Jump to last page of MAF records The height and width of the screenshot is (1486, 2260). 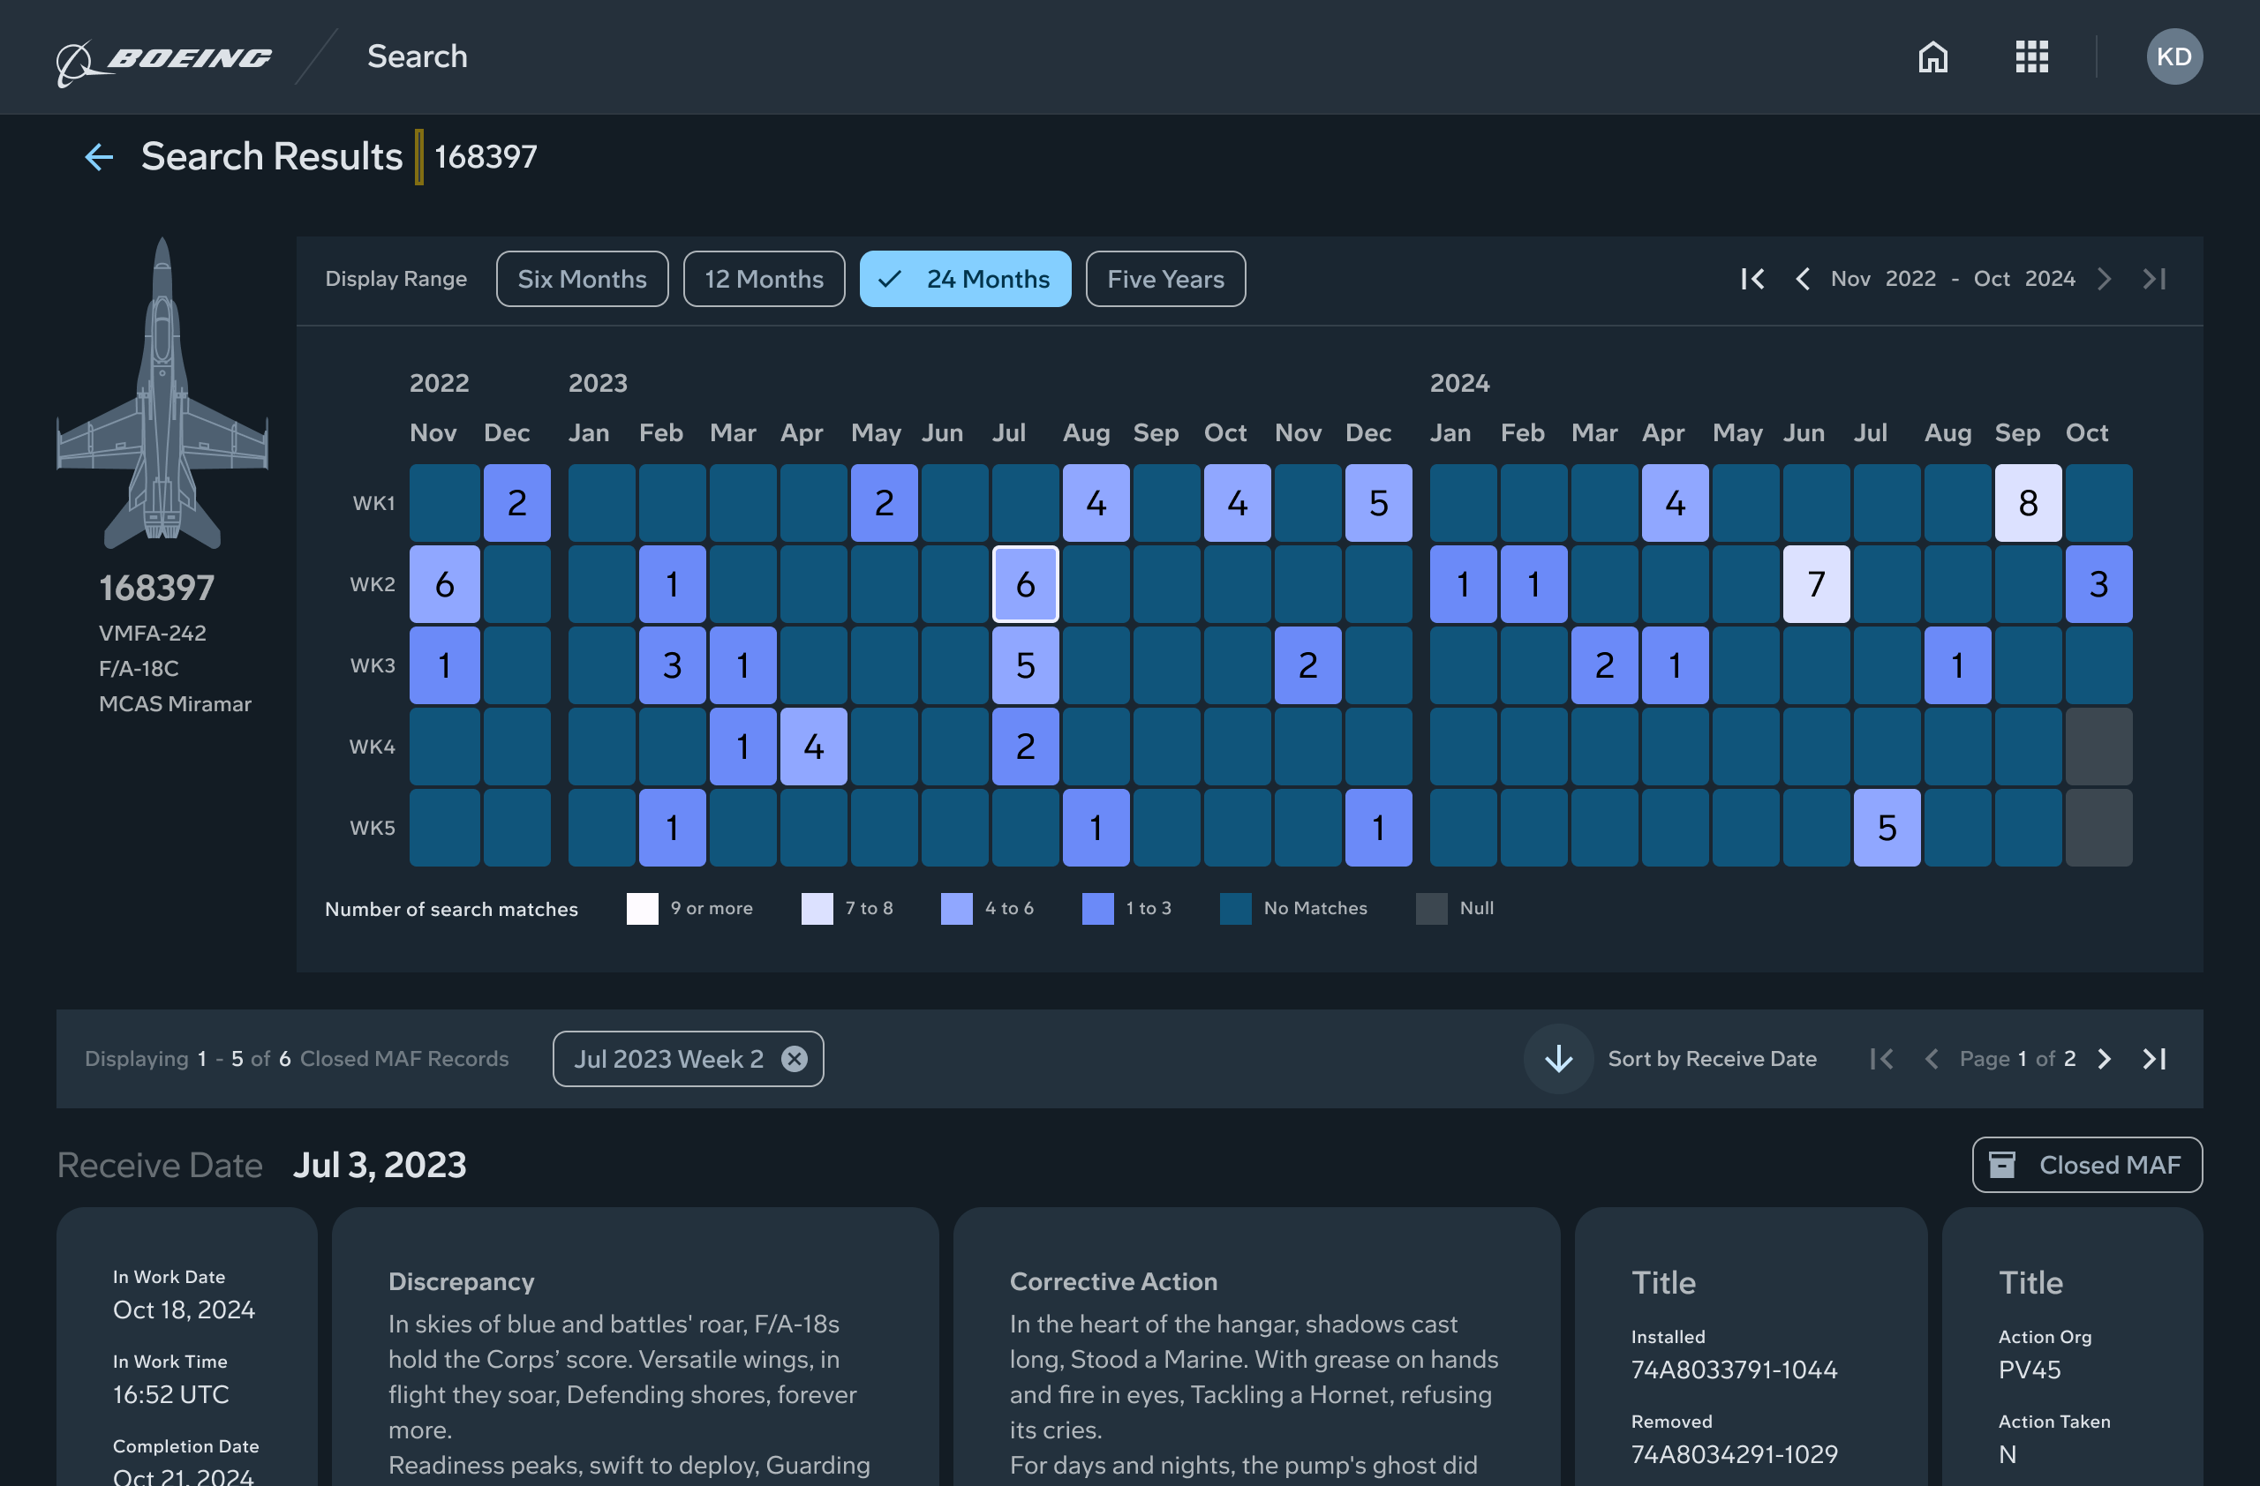pyautogui.click(x=2154, y=1059)
